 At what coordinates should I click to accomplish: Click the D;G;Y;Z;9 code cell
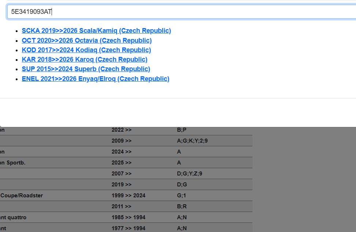click(x=190, y=174)
